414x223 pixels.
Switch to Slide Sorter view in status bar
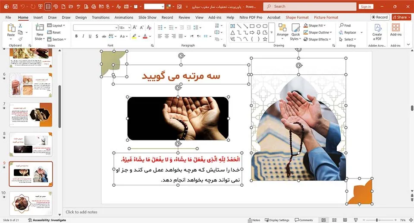pyautogui.click(x=334, y=220)
